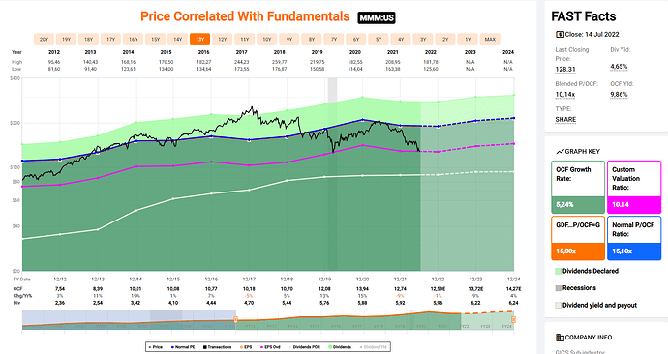The height and width of the screenshot is (354, 668).
Task: Select the MAX time range tab
Action: tap(490, 39)
